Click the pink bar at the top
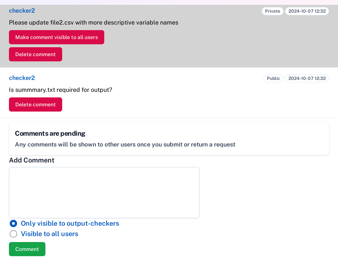Viewport: 338px width, 261px height. [169, 1]
